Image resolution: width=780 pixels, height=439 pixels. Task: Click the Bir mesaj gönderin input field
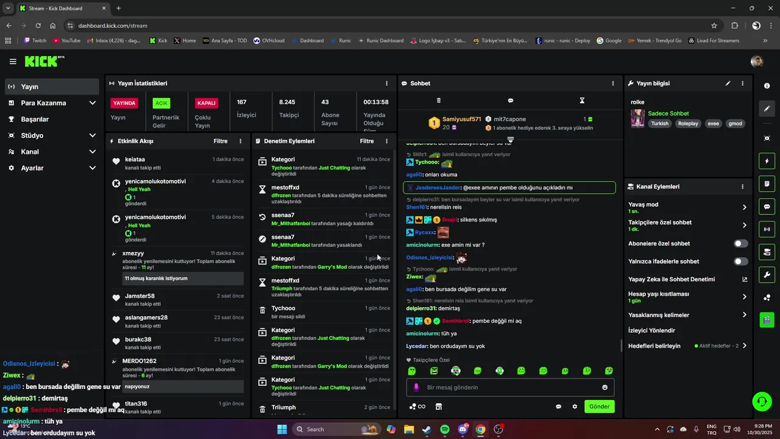click(x=511, y=387)
